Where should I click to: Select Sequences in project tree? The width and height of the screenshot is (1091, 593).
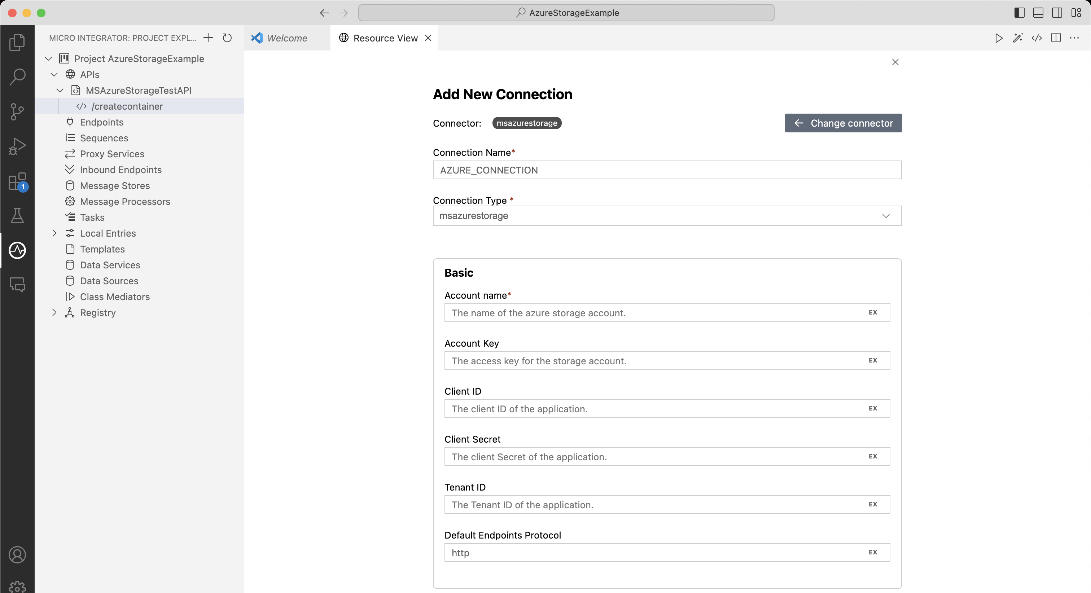pyautogui.click(x=139, y=138)
